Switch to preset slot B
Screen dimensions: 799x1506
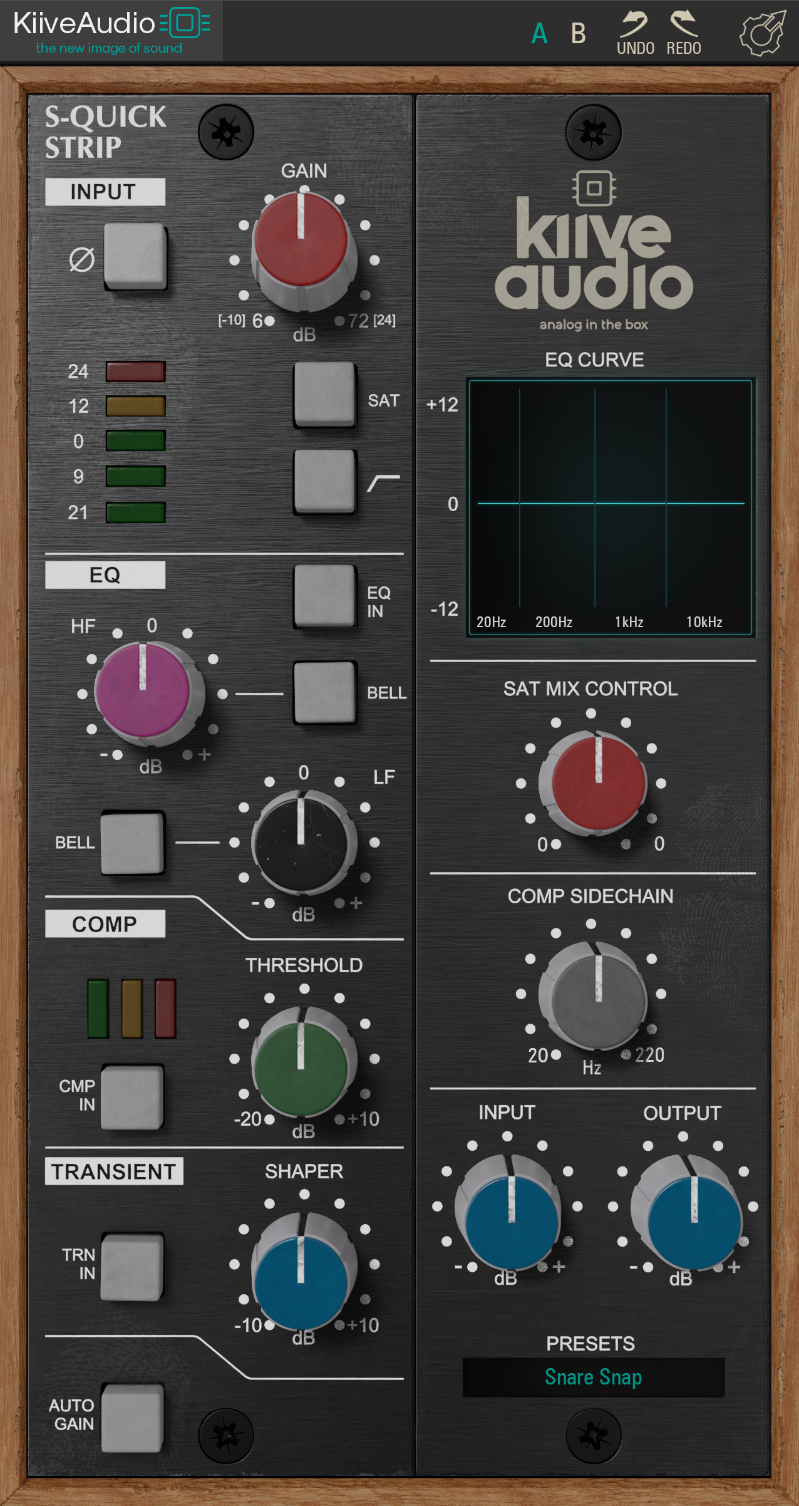(578, 33)
